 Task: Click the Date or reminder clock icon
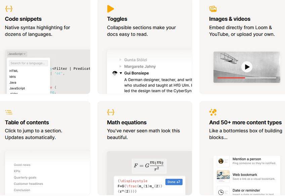tap(221, 192)
